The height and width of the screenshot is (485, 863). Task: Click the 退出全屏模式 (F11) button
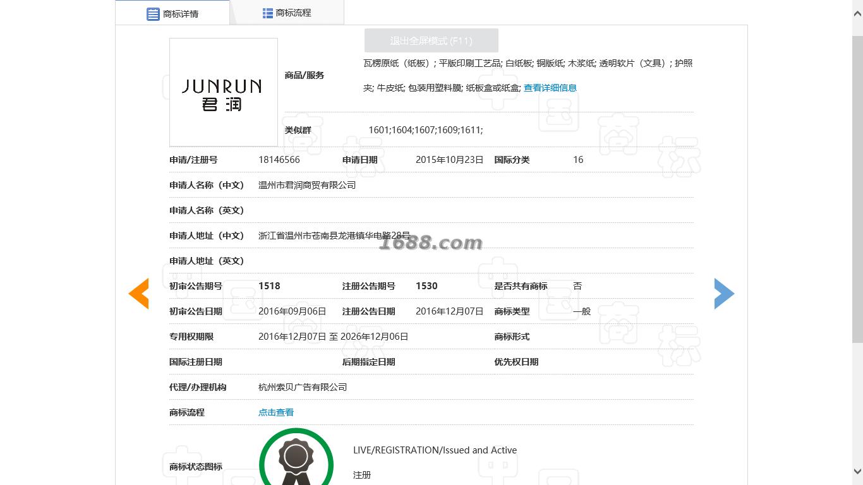(431, 40)
